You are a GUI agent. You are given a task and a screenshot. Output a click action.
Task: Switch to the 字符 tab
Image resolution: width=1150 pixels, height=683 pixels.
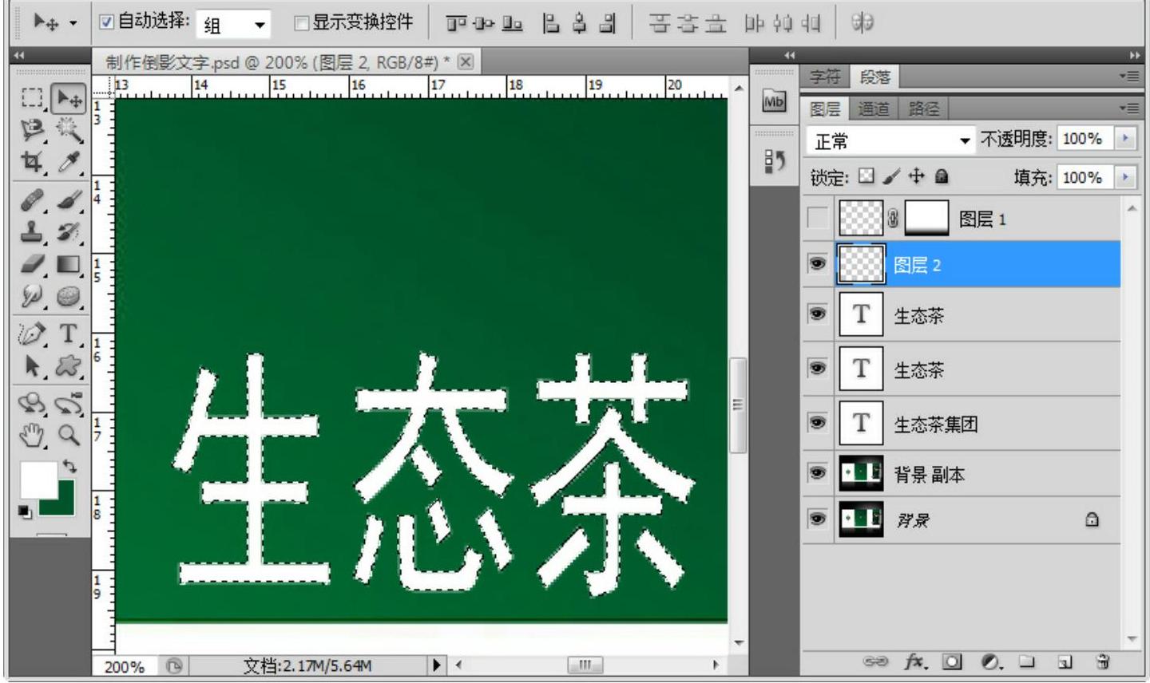click(825, 77)
